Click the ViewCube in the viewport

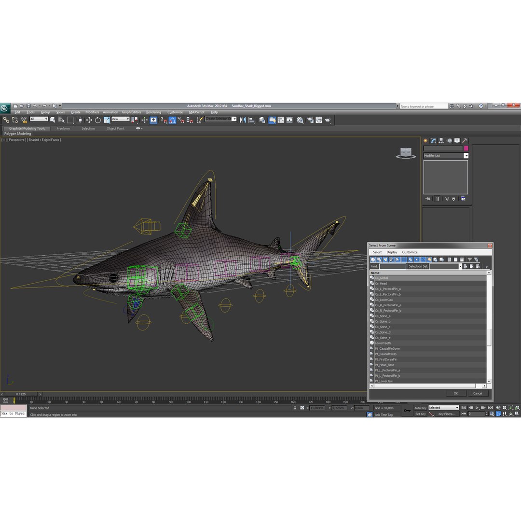pos(406,153)
